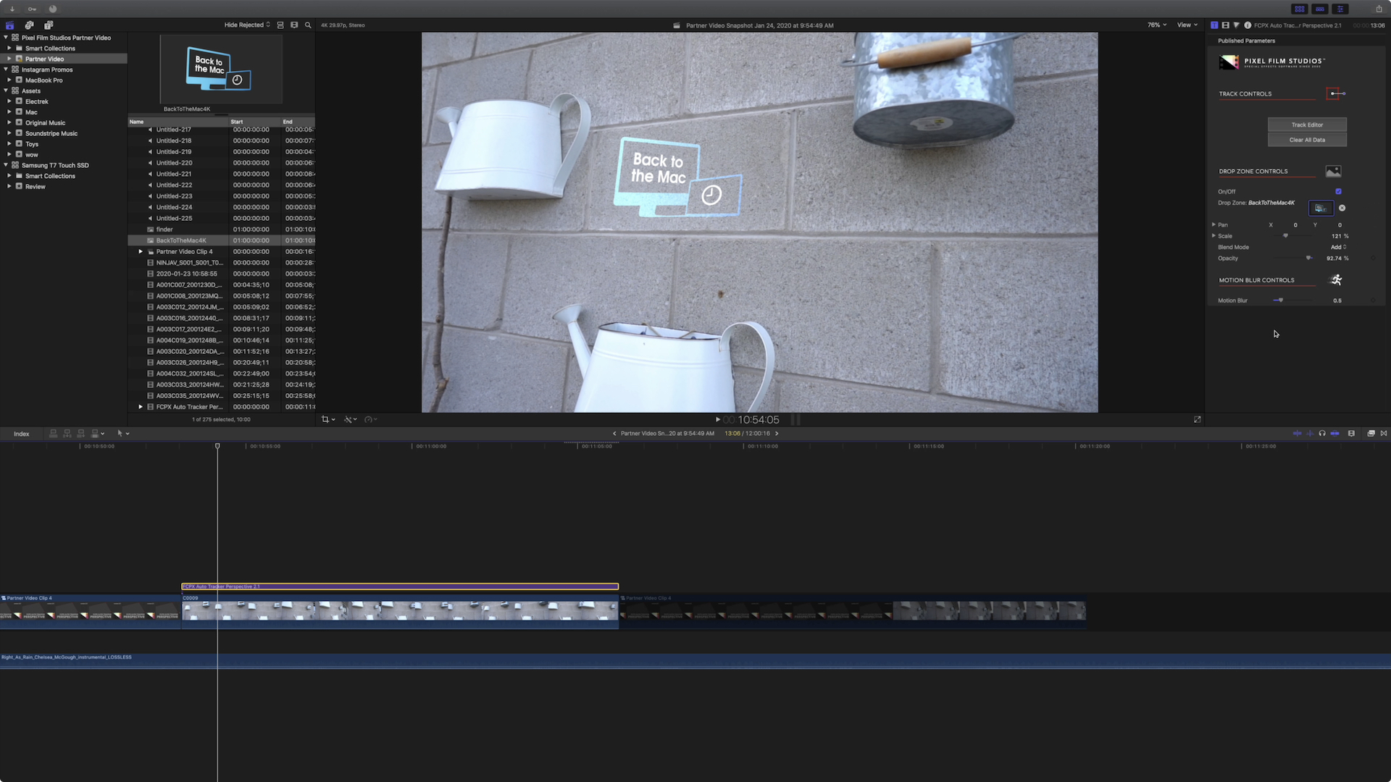Expand the Pan parameter disclosure triangle
1391x782 pixels.
1214,224
